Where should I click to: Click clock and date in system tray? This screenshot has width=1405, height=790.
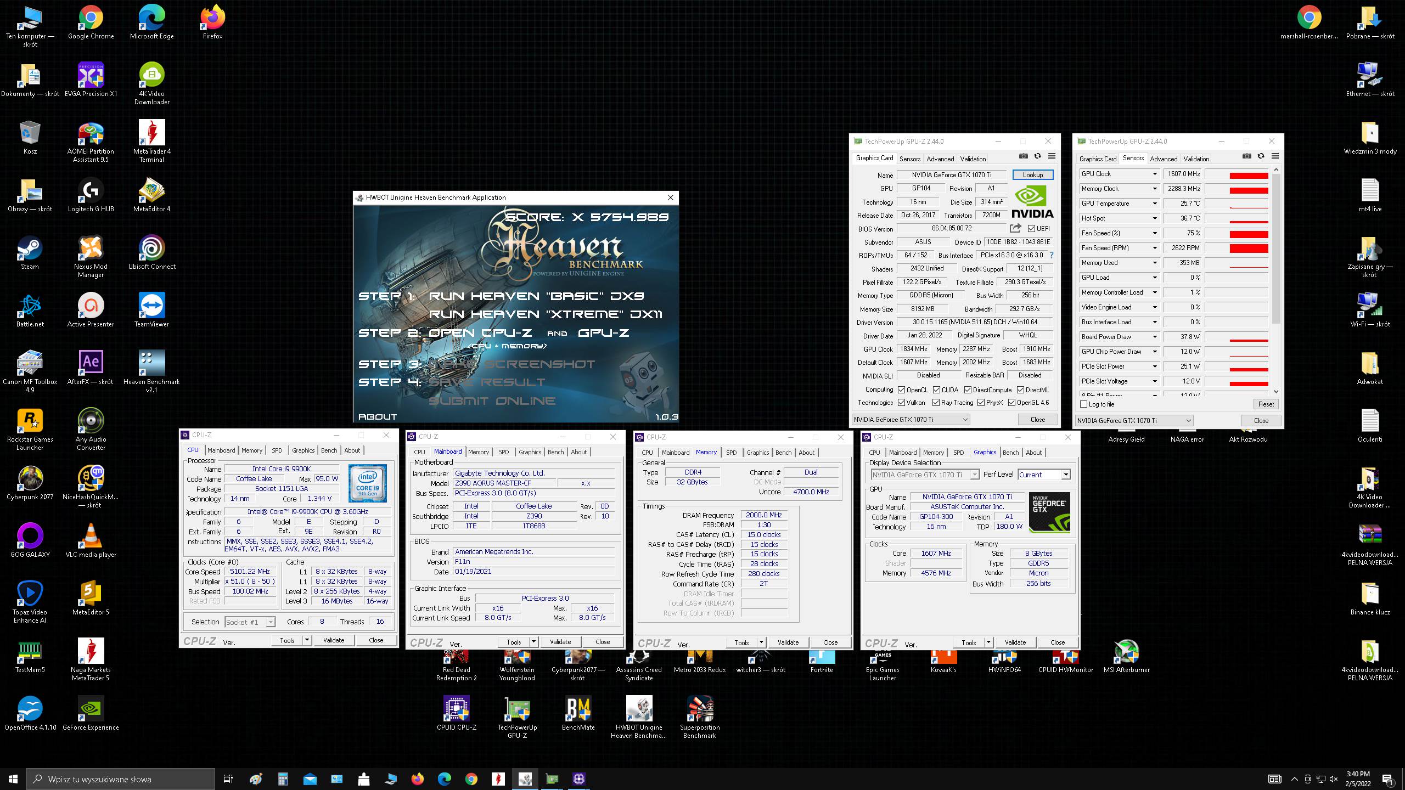coord(1358,779)
